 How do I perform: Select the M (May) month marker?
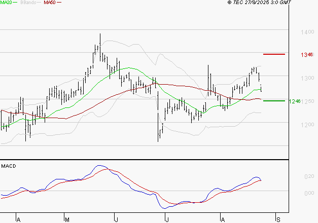tap(67, 219)
